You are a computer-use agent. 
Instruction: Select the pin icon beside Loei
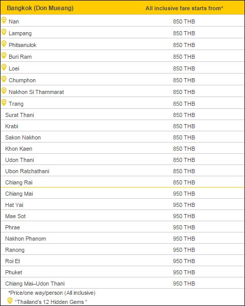[x=4, y=67]
